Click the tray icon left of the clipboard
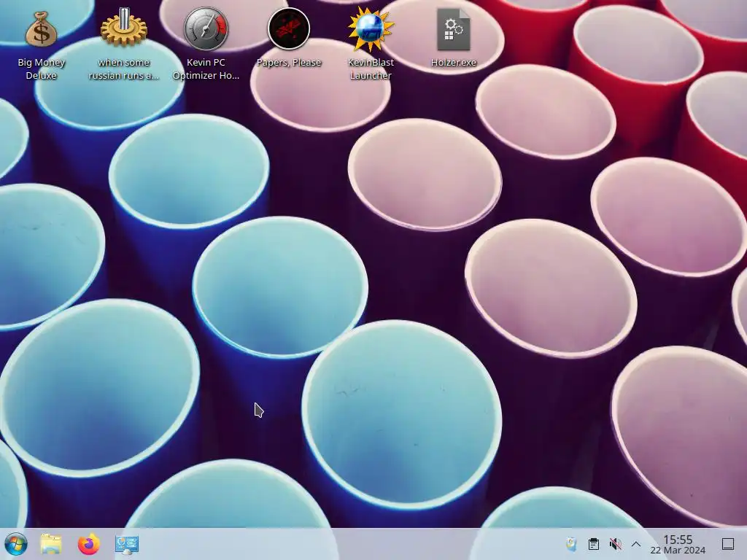This screenshot has height=560, width=747. tap(571, 544)
